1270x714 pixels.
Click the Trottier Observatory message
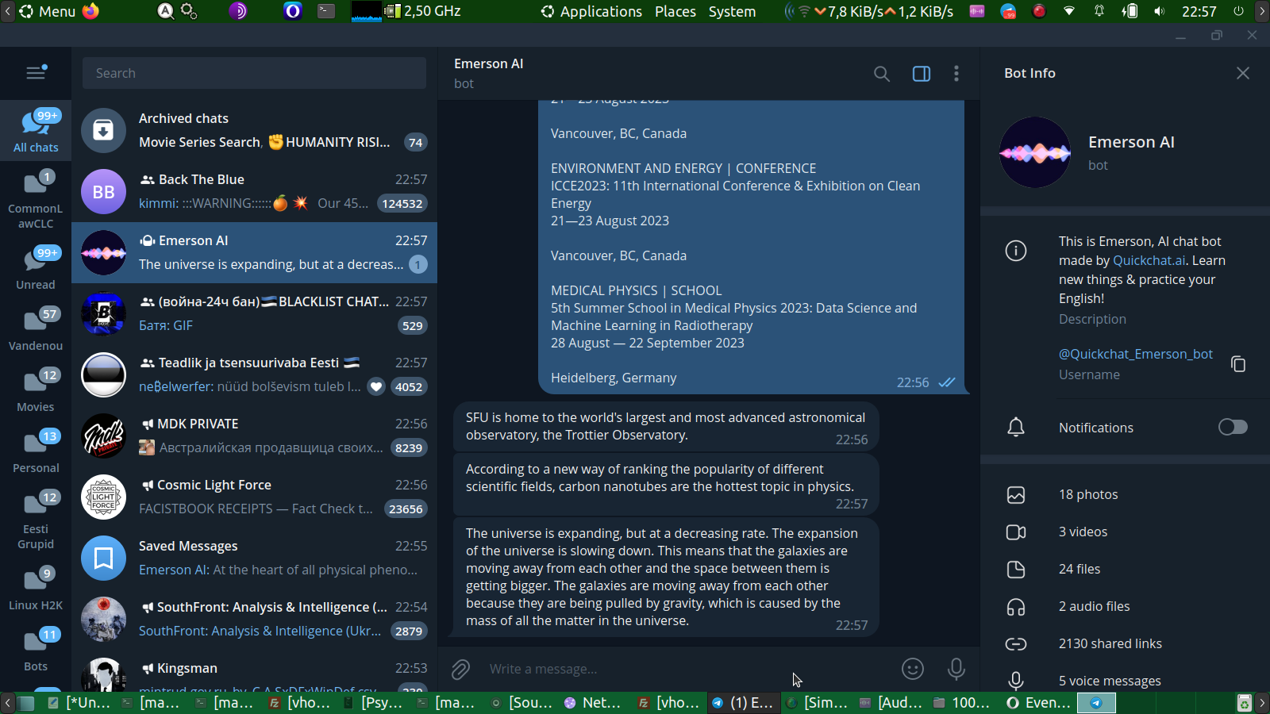(667, 427)
